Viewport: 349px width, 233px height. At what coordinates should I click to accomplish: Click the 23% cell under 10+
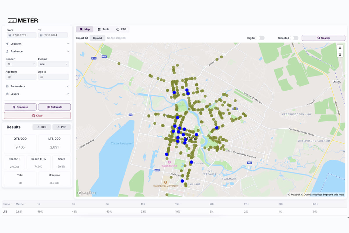[143, 211]
